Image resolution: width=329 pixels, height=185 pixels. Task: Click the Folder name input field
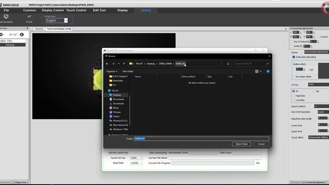(202, 139)
